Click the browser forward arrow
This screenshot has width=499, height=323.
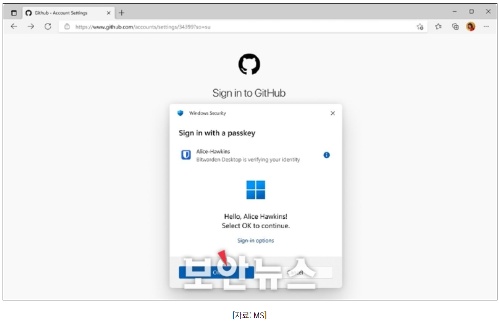[31, 26]
